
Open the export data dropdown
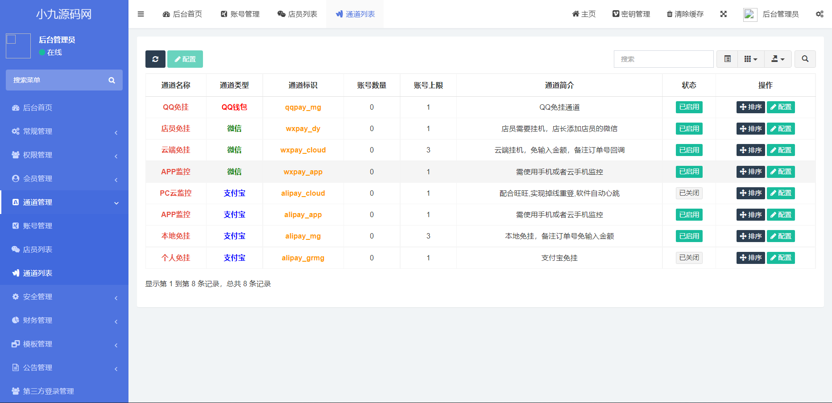pos(778,59)
